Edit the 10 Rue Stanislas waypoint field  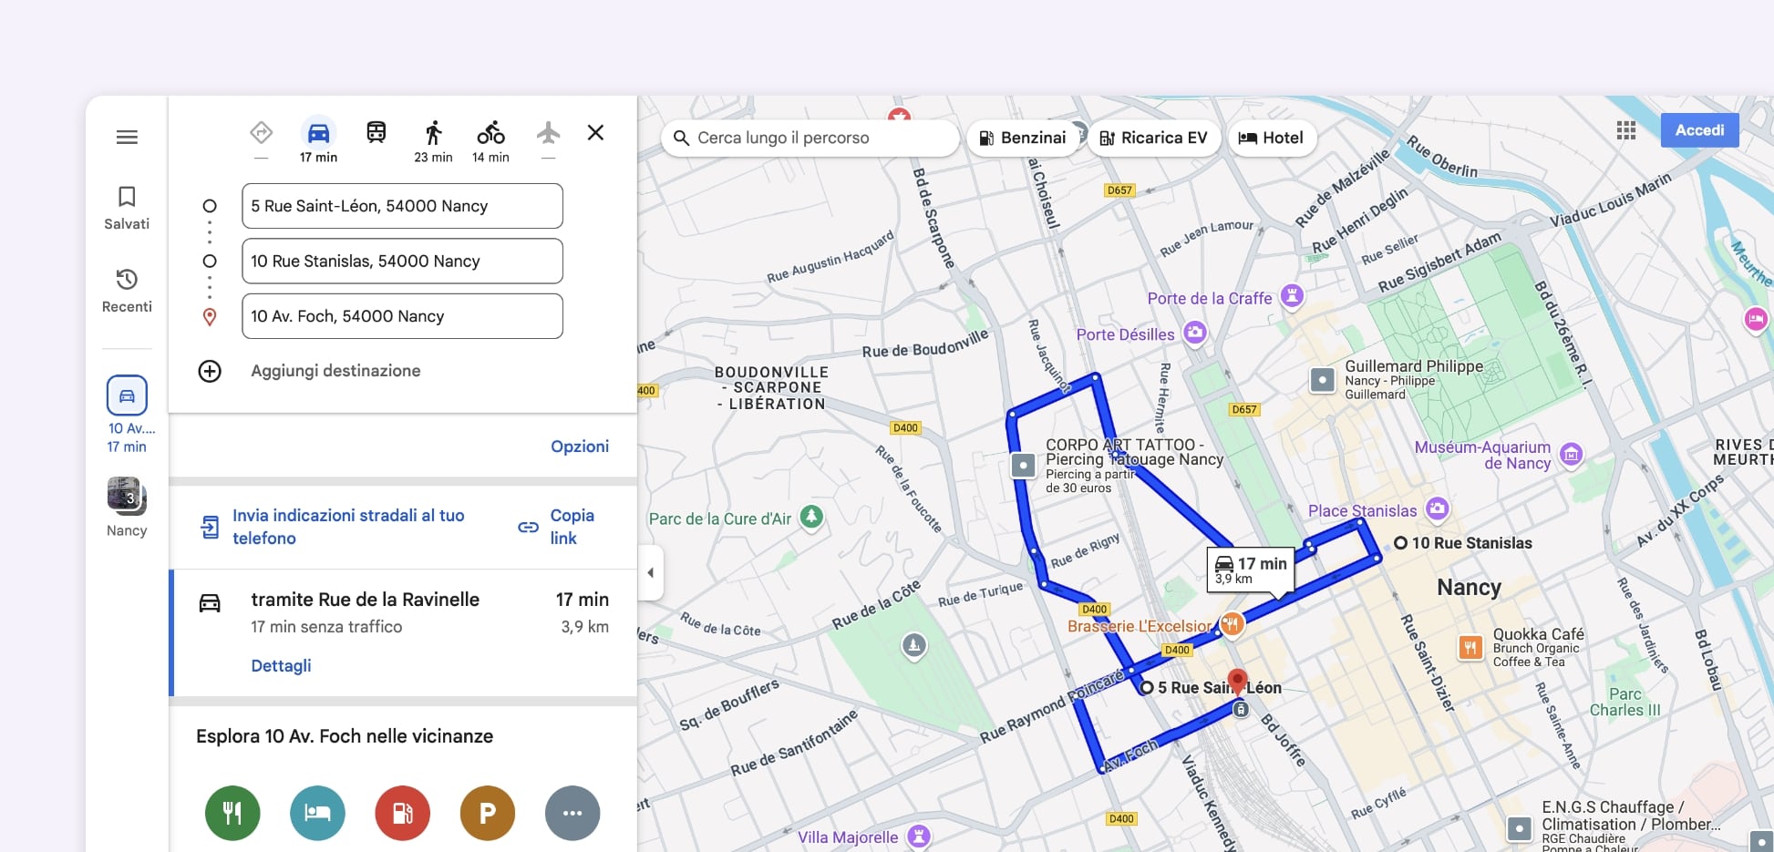[x=402, y=262]
